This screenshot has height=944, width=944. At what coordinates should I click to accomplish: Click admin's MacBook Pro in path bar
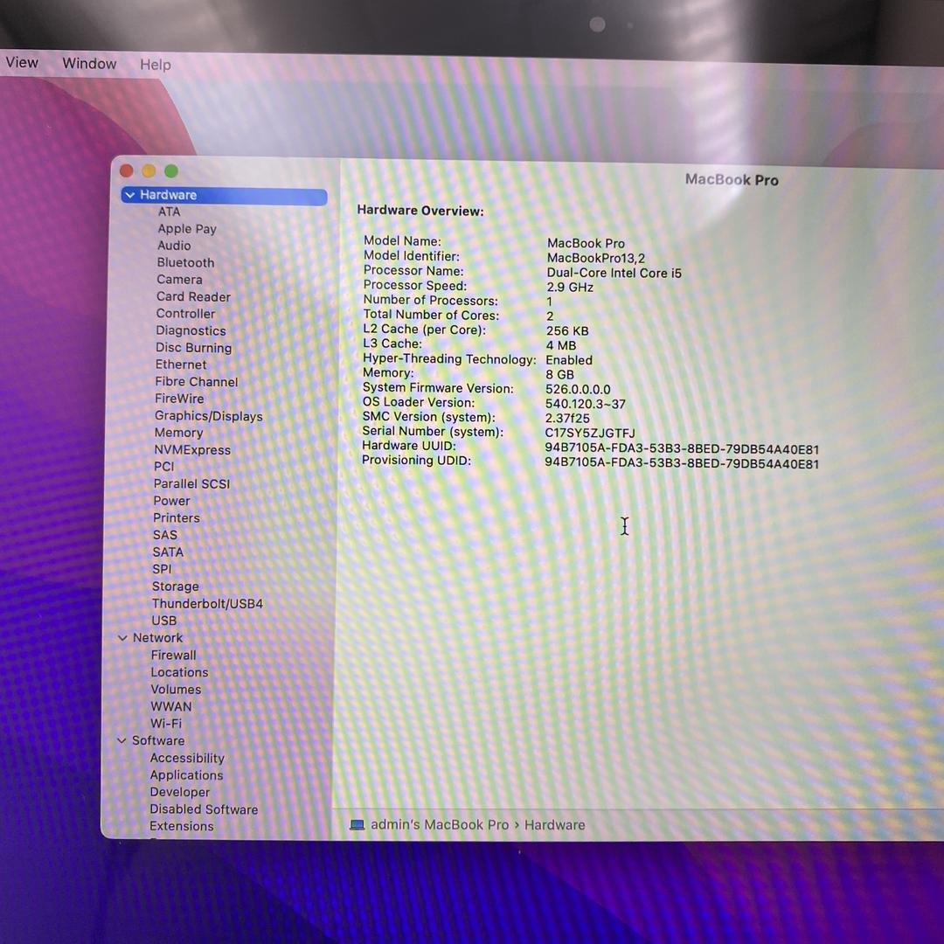[440, 825]
